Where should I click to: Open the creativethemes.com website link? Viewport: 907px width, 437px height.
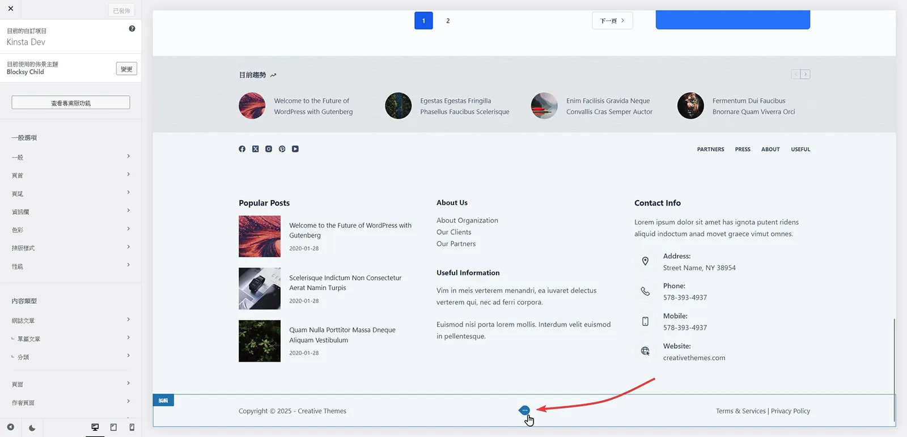[694, 358]
